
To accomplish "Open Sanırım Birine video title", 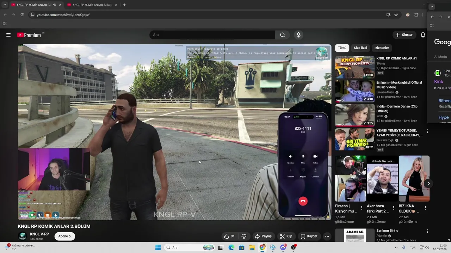I will coord(387,231).
